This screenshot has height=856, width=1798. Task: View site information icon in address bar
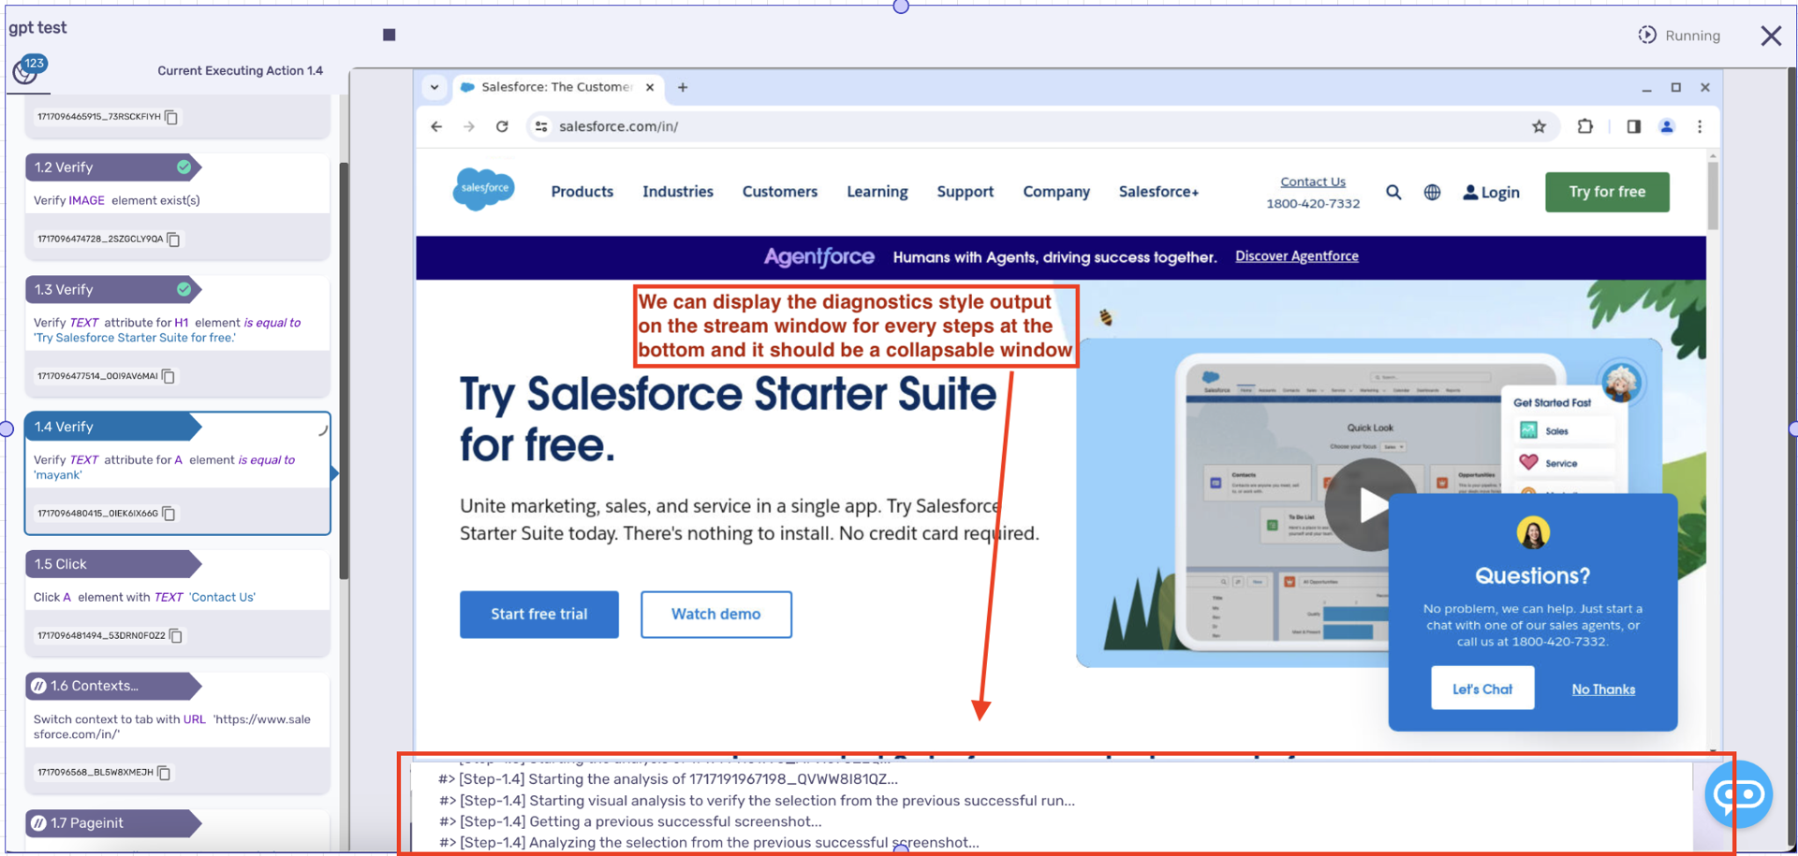[x=541, y=126]
